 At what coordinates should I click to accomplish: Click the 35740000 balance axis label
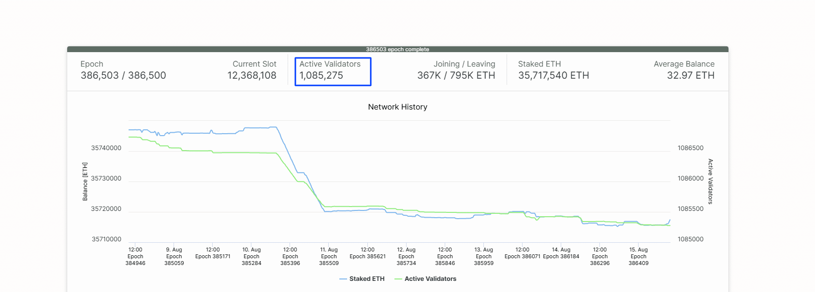pos(106,148)
